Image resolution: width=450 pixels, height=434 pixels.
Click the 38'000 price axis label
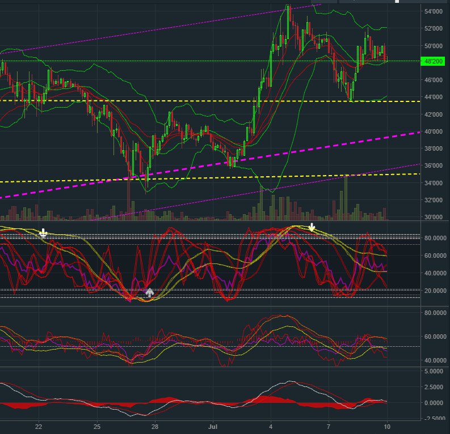434,148
